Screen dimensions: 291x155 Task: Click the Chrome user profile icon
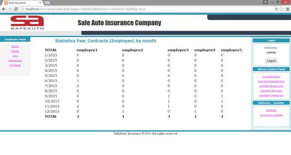265,2
